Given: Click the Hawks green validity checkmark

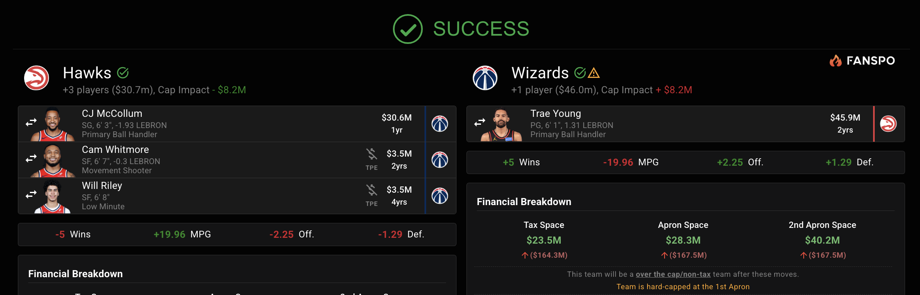Looking at the screenshot, I should click(123, 73).
